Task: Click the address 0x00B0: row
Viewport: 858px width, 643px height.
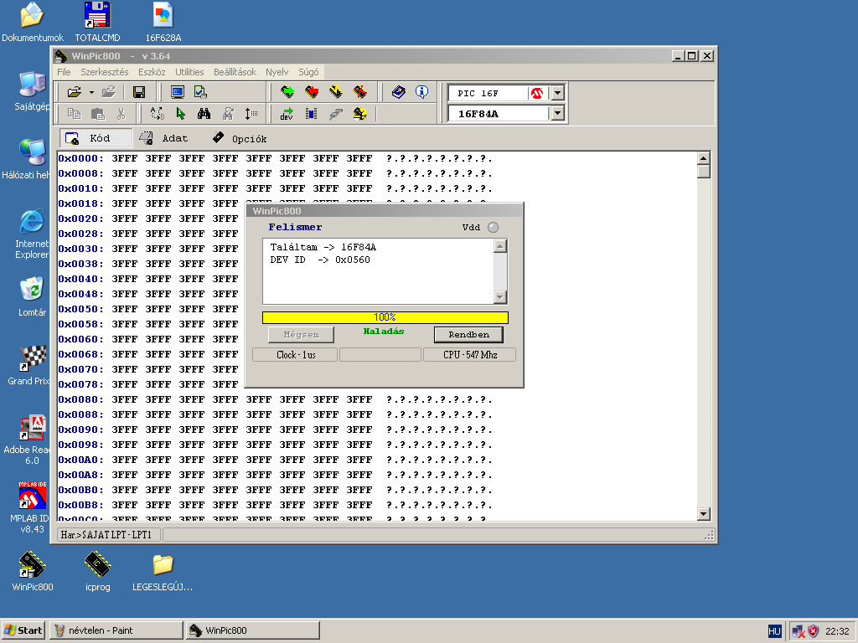Action: pos(275,490)
